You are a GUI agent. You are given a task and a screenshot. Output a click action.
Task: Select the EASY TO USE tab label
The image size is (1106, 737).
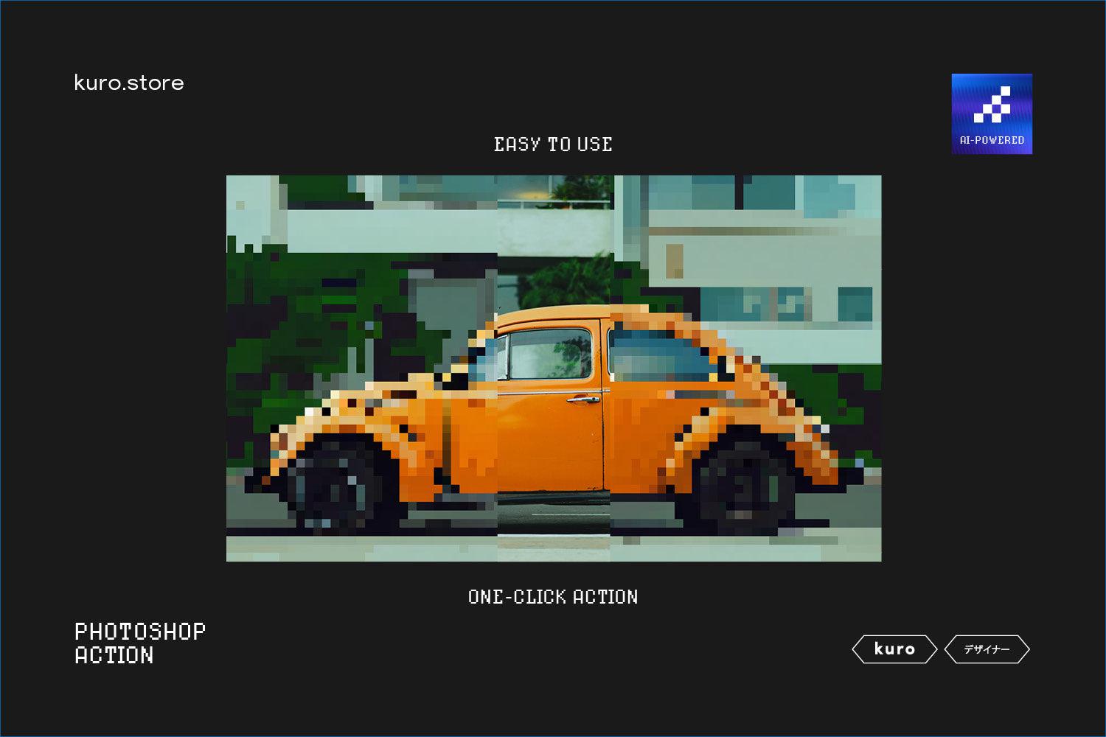pos(553,144)
